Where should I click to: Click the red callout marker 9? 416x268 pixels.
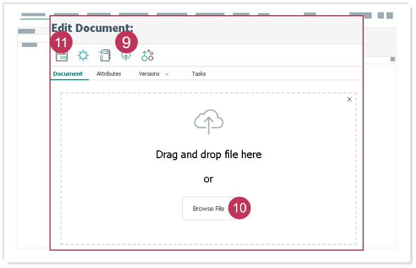[x=126, y=42]
